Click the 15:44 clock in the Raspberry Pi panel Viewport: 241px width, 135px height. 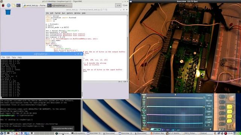coord(125,5)
